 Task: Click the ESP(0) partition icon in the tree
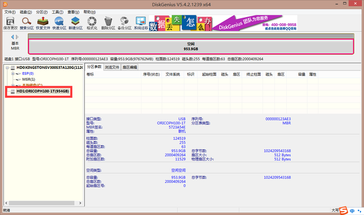18,74
